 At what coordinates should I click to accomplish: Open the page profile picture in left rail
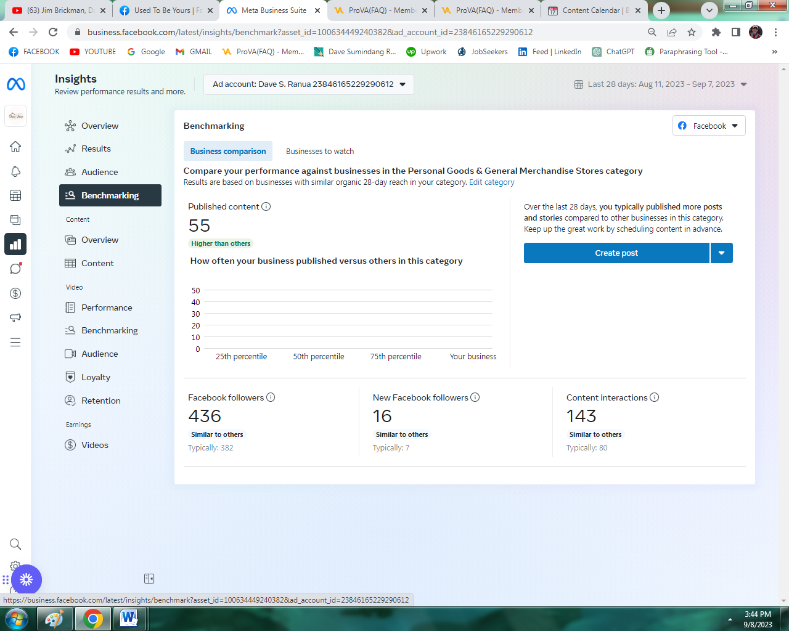click(x=15, y=116)
